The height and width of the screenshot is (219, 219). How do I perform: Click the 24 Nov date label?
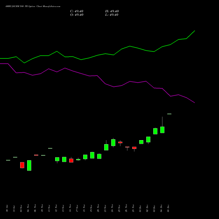112,208
